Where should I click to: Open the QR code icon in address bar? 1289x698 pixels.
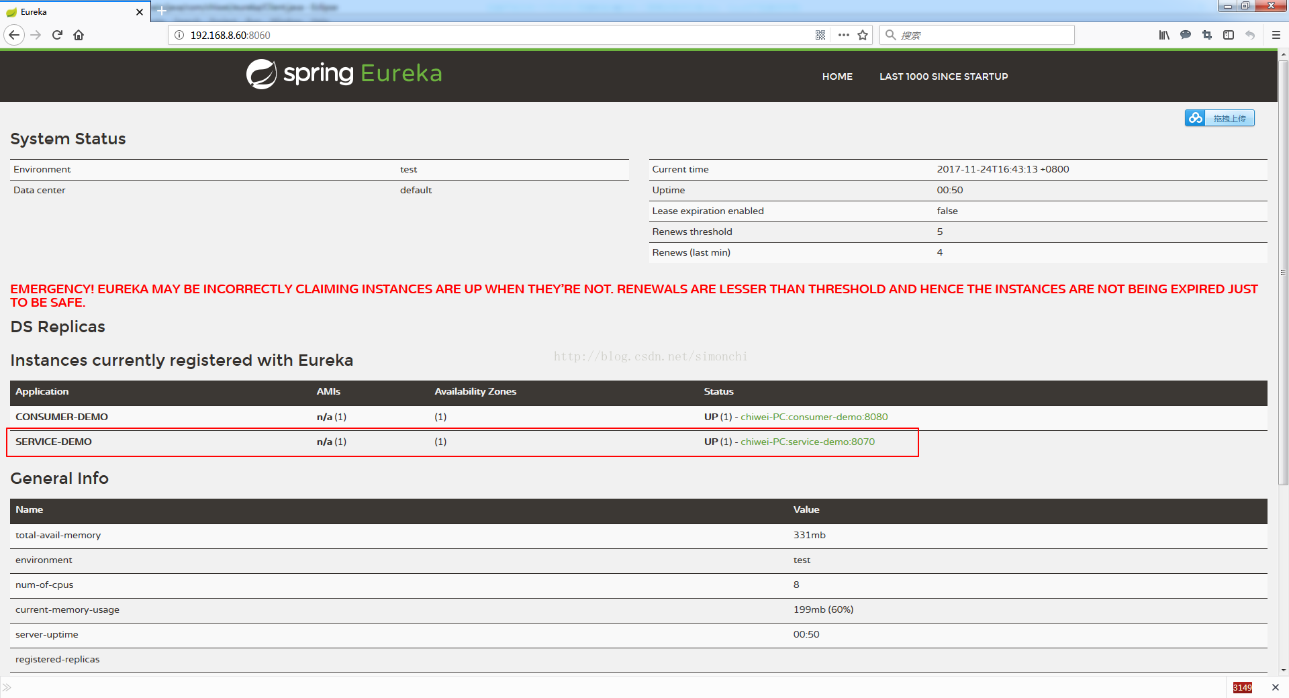pos(820,35)
